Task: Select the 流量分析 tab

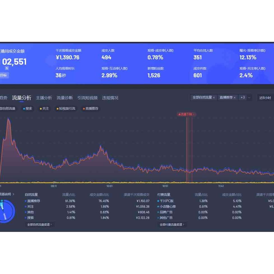Action: 22,98
